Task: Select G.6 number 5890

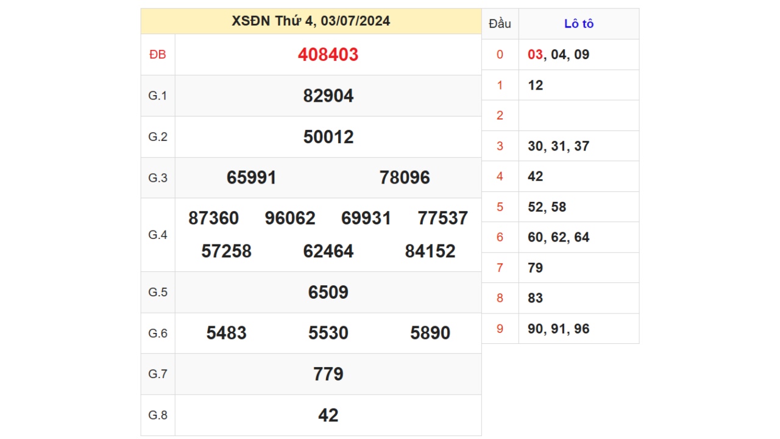Action: point(430,333)
